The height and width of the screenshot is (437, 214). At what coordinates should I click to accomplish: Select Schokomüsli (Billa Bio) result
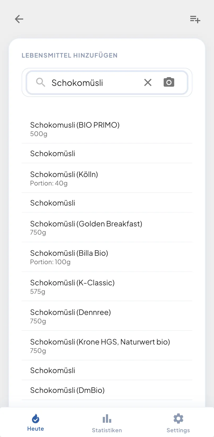(x=107, y=257)
